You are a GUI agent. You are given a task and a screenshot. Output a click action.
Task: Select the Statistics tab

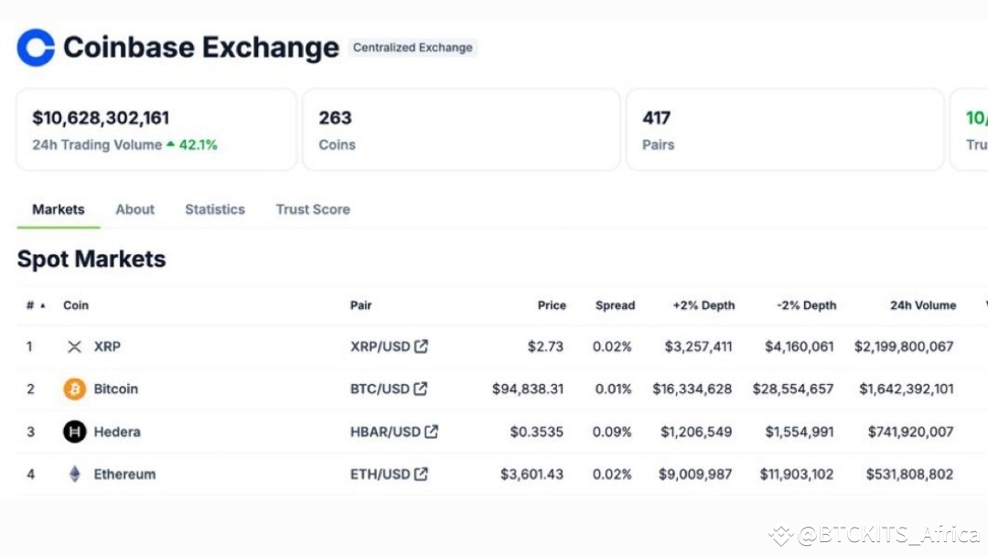click(x=215, y=209)
